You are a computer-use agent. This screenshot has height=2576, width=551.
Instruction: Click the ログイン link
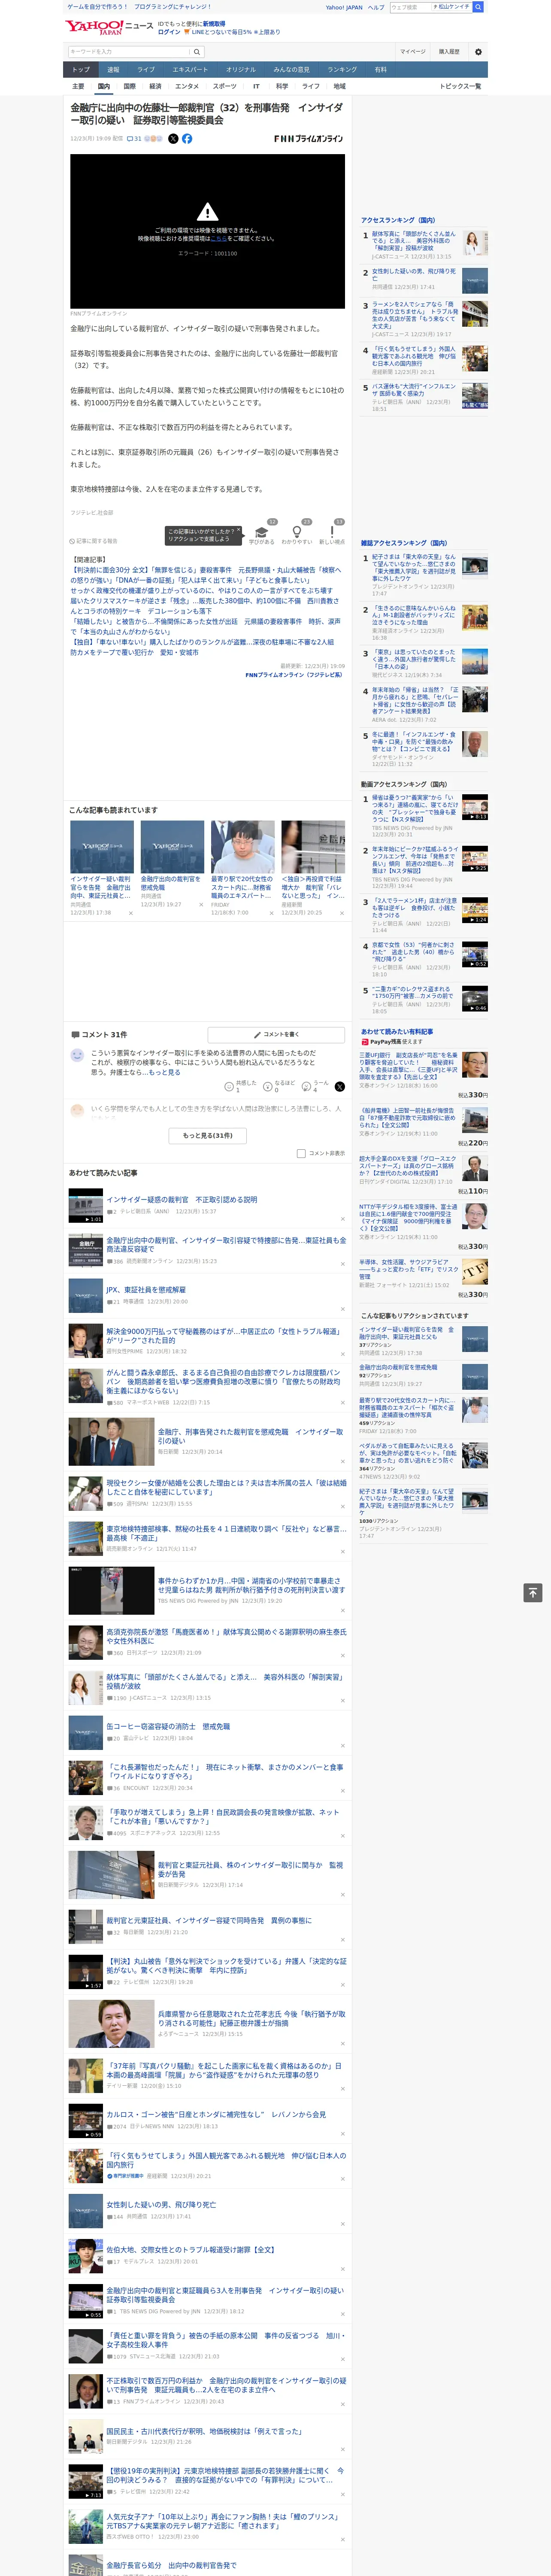coord(169,32)
